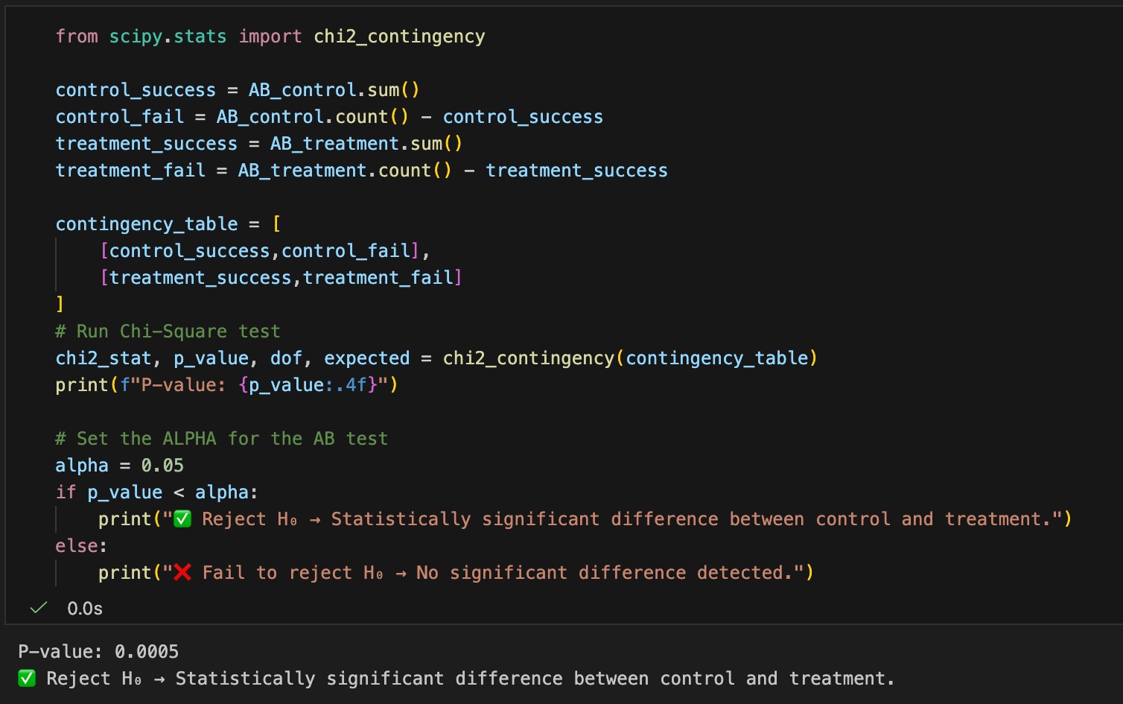Click the chi2_stat variable name

click(x=104, y=358)
